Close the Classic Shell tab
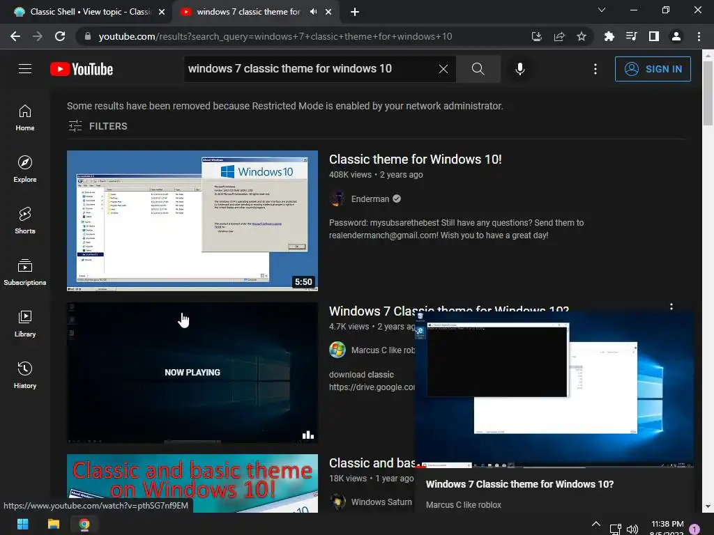The width and height of the screenshot is (714, 535). (x=162, y=12)
